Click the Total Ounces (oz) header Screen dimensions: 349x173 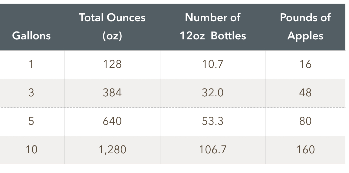pyautogui.click(x=112, y=27)
